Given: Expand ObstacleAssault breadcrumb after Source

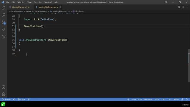Looking at the screenshot, I should coord(40,11).
